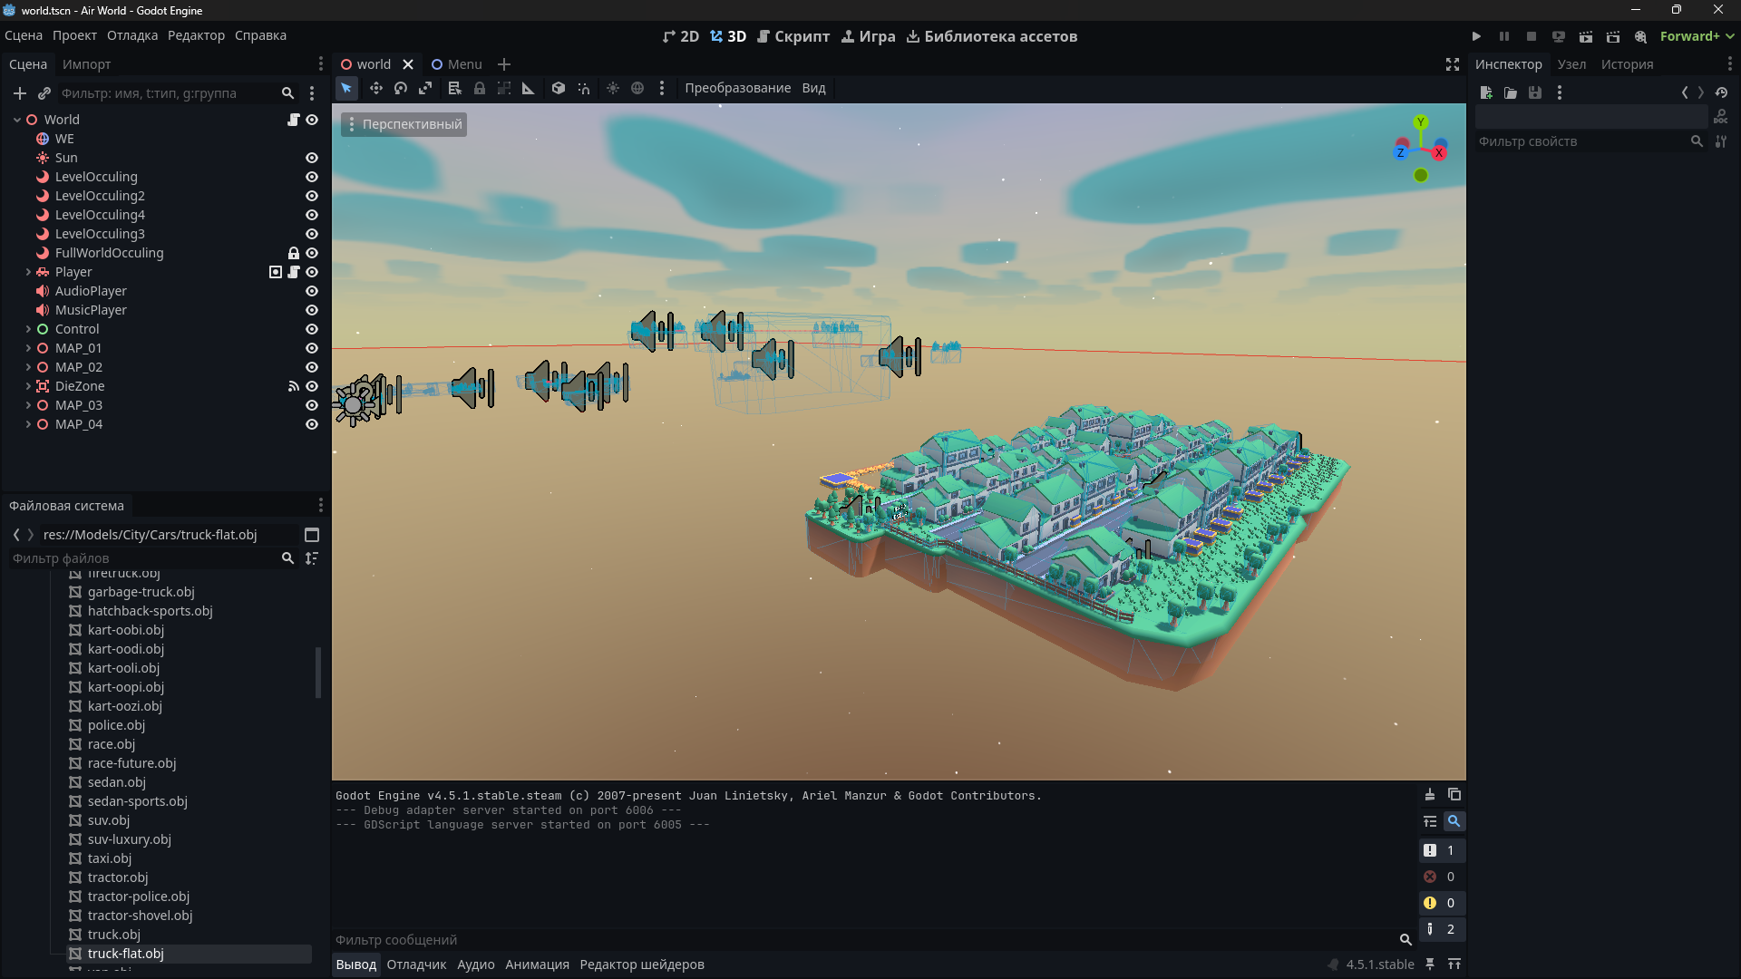Click the lock selected node icon
The height and width of the screenshot is (979, 1741).
click(480, 88)
